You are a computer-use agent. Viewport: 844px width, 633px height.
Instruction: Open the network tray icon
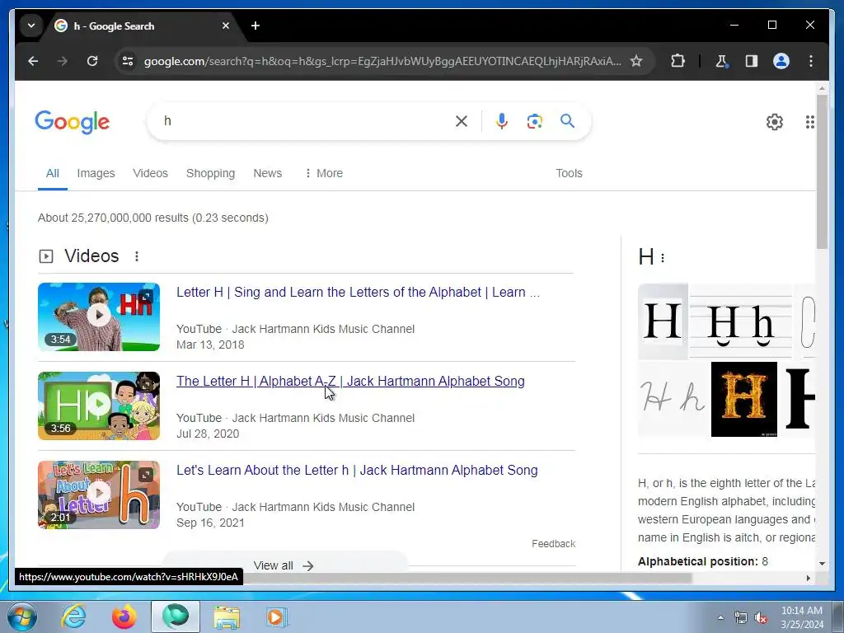pyautogui.click(x=741, y=617)
